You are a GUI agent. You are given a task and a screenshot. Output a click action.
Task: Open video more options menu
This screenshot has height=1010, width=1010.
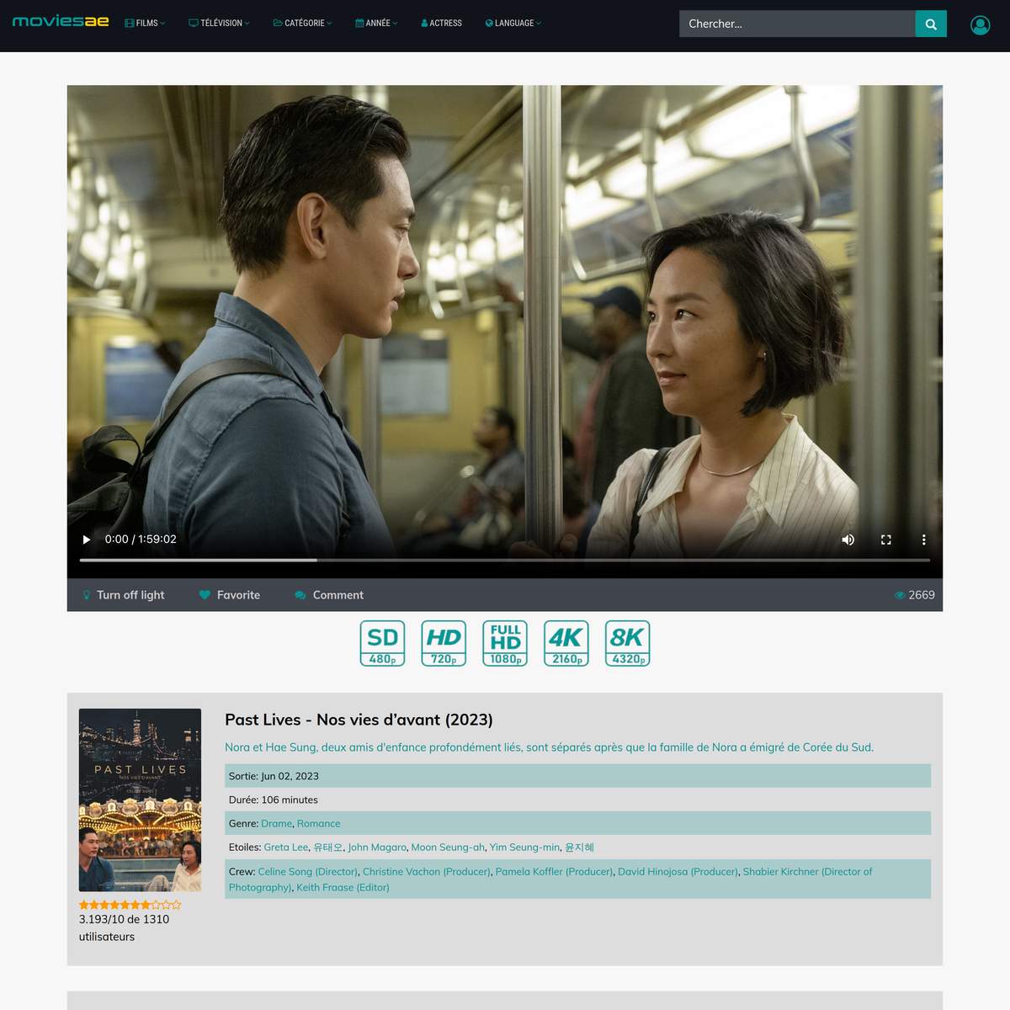coord(923,540)
